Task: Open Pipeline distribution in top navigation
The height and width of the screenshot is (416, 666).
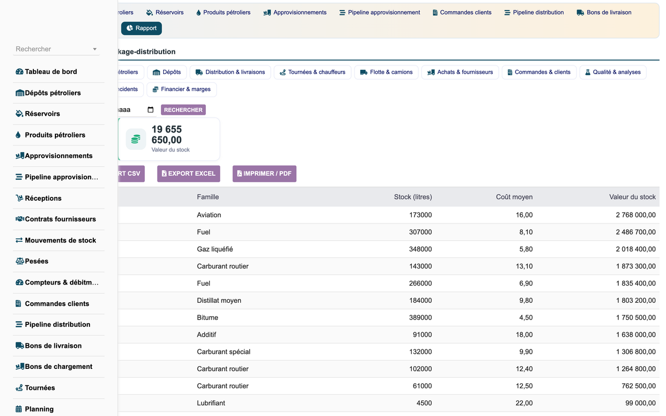Action: [534, 12]
